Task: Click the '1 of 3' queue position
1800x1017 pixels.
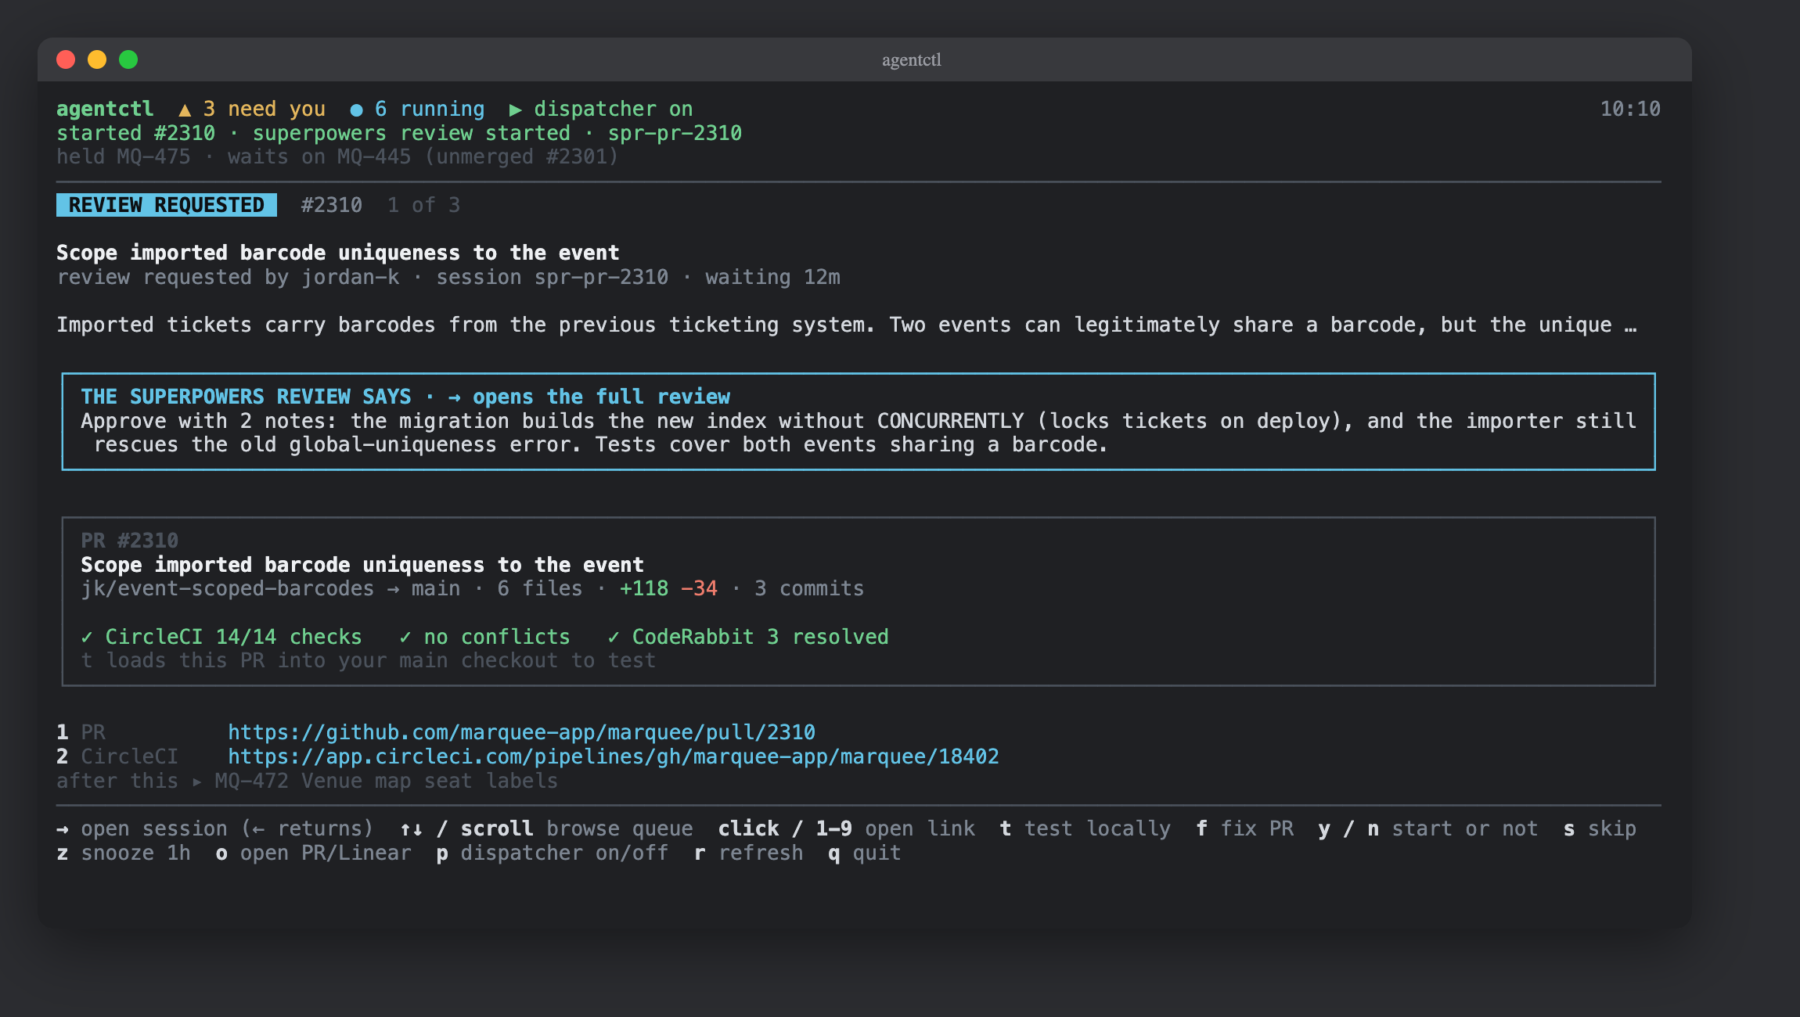Action: click(x=424, y=205)
